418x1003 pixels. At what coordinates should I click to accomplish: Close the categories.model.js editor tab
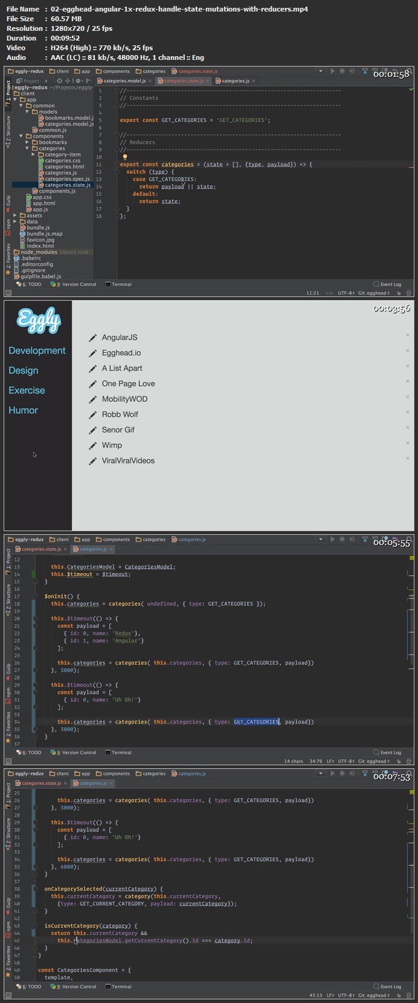click(x=149, y=80)
